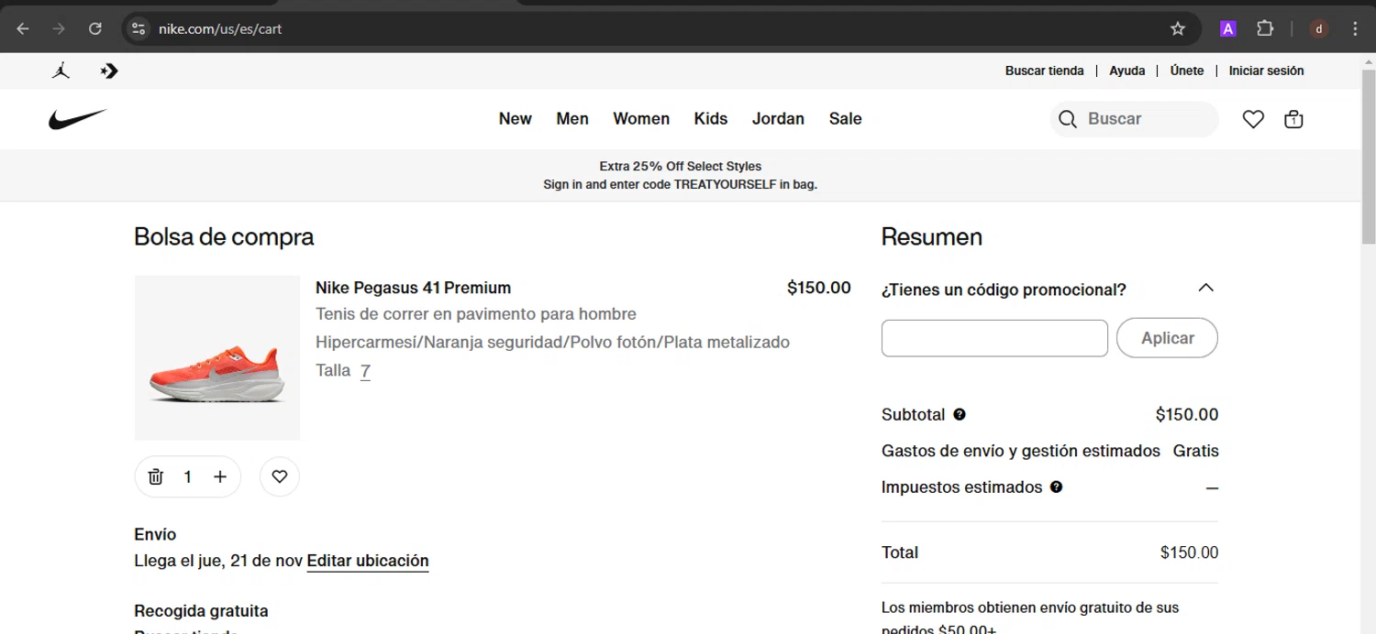The image size is (1376, 634).
Task: Show Subtotal help tooltip icon
Action: tap(960, 414)
